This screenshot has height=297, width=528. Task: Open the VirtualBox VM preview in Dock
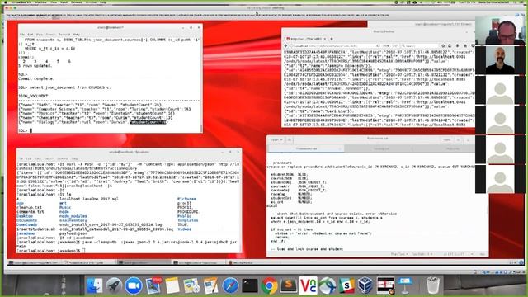tap(385, 285)
